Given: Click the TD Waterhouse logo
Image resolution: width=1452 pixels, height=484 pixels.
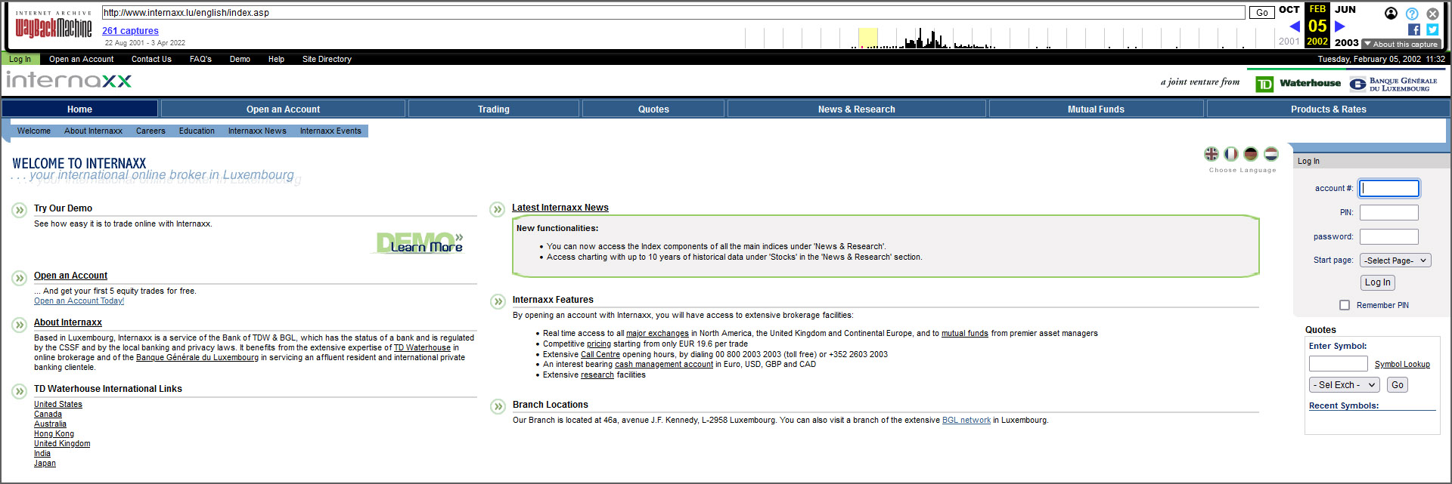Looking at the screenshot, I should click(1298, 84).
